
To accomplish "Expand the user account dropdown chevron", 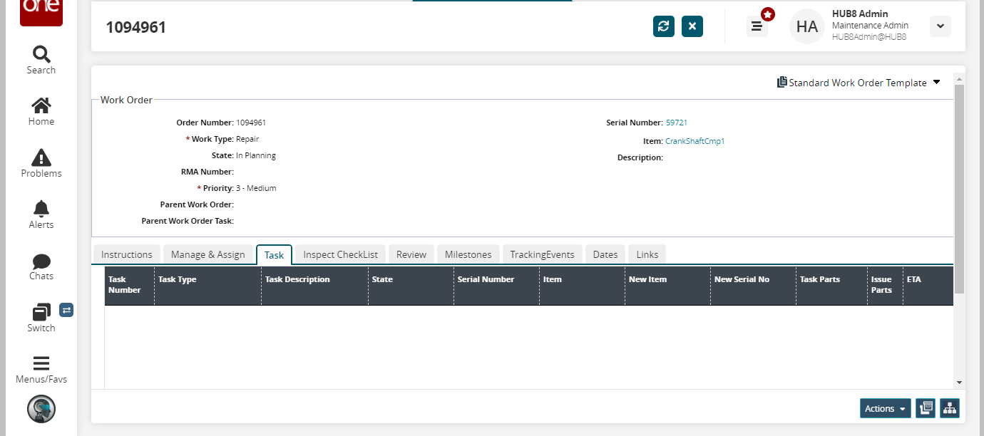I will (941, 26).
